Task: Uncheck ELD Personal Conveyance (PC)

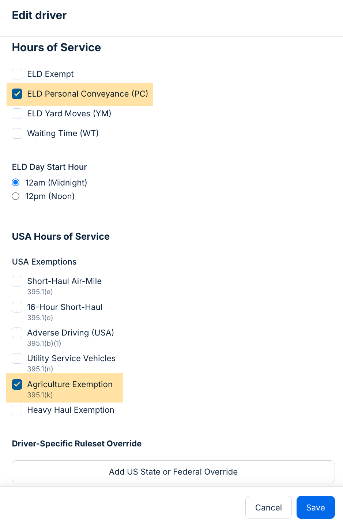Action: coord(17,94)
